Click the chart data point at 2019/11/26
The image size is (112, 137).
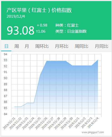[47, 61]
